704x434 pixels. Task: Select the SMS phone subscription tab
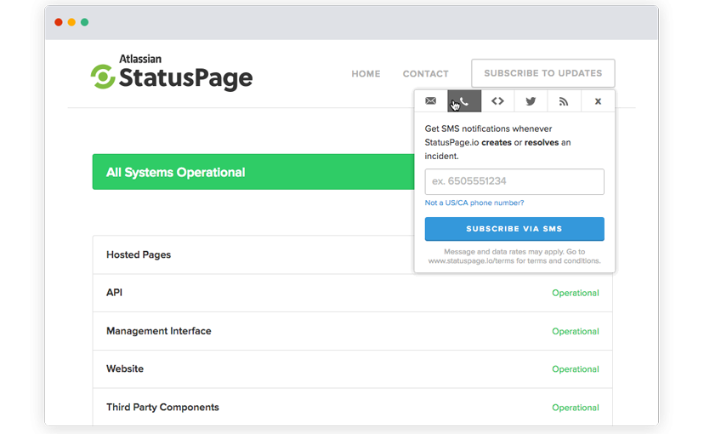(x=464, y=101)
